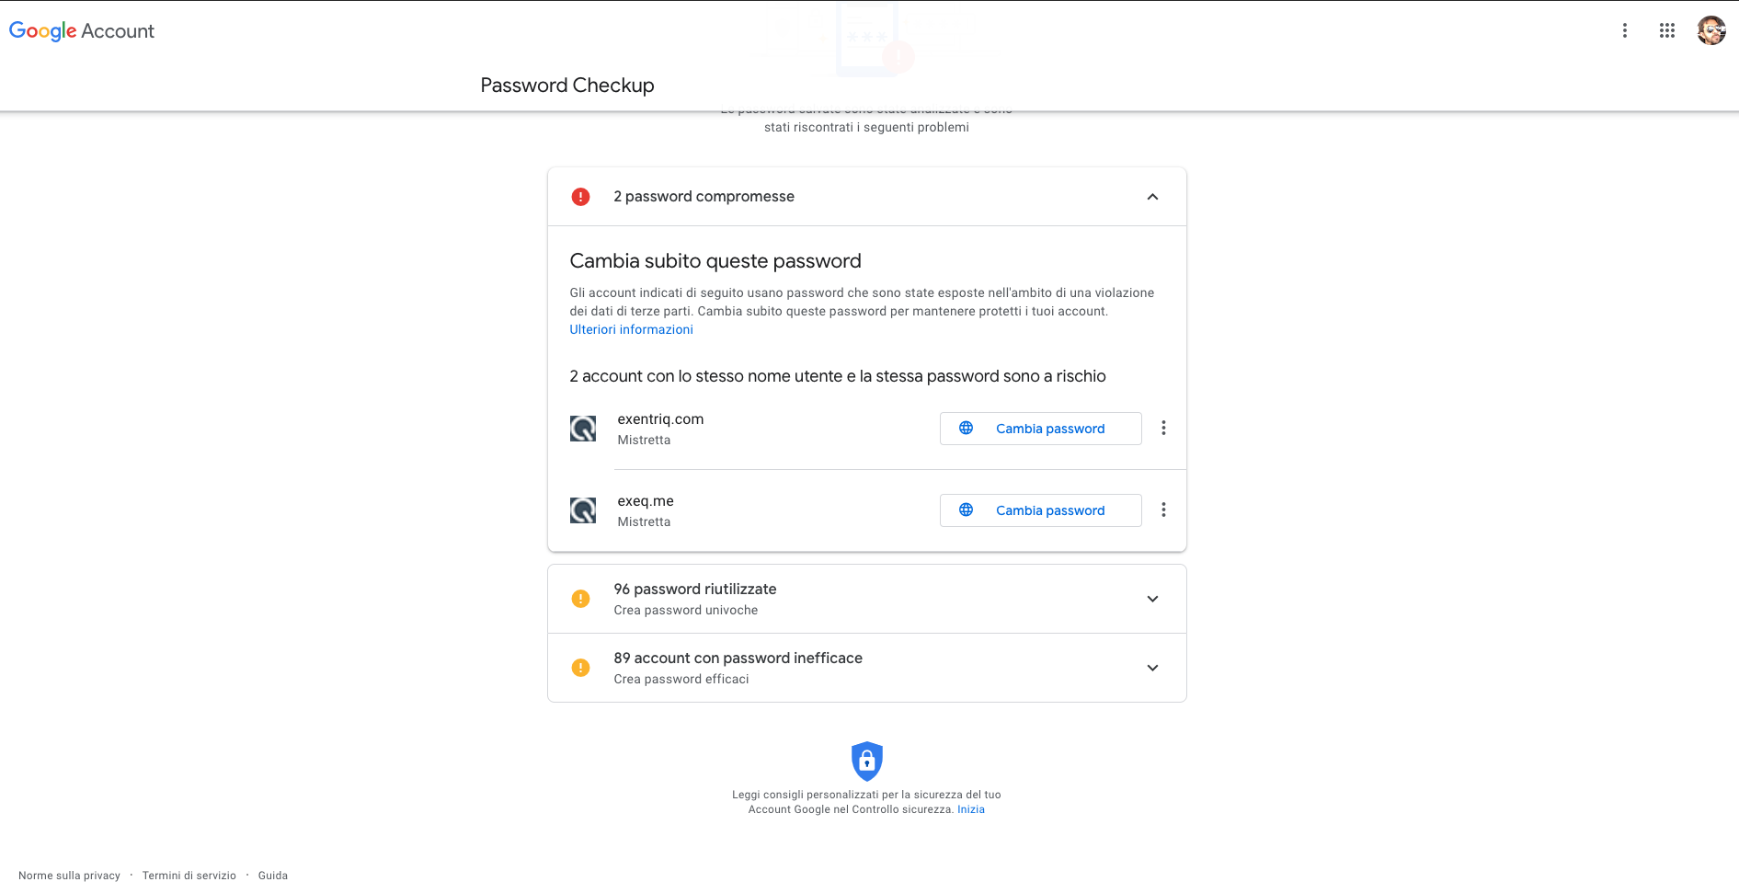1739x882 pixels.
Task: Click Cambia password for exentriq.com
Action: click(1040, 429)
